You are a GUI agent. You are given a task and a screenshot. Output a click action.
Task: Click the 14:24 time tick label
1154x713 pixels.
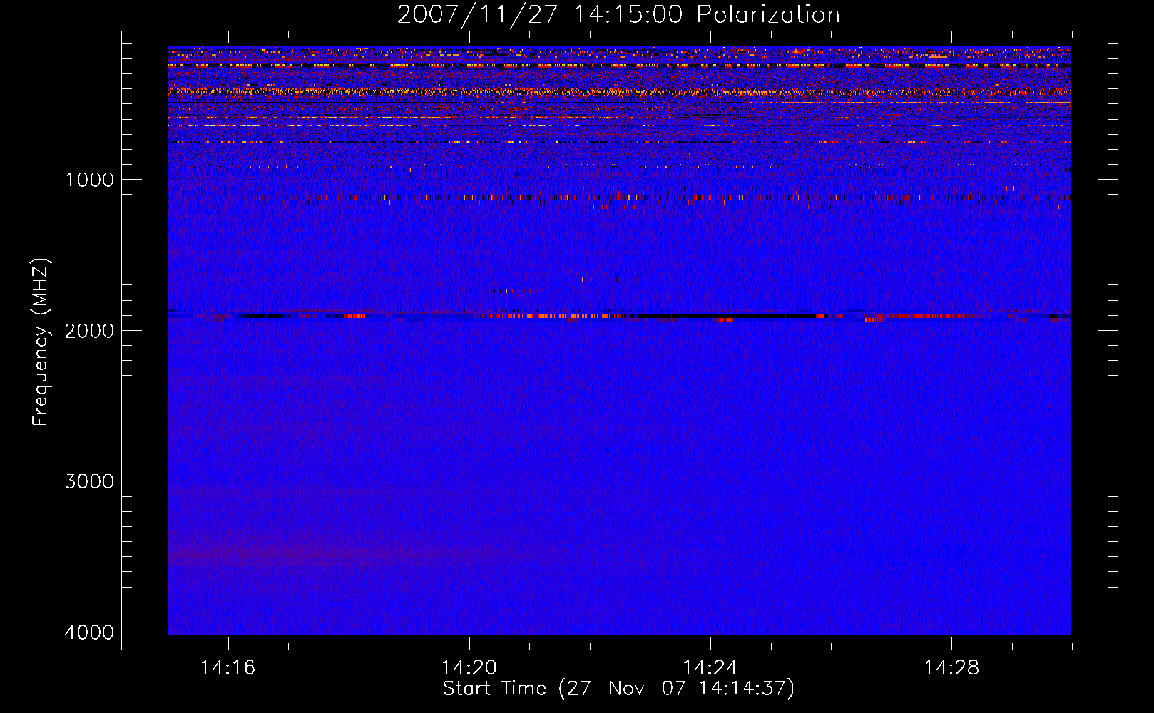pos(710,668)
